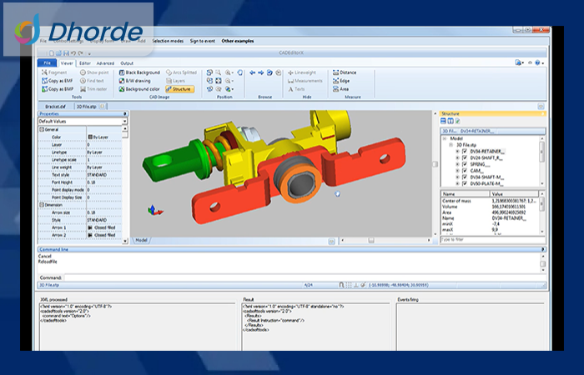The height and width of the screenshot is (375, 584).
Task: Switch to the Editor ribbon tab
Action: click(x=85, y=63)
